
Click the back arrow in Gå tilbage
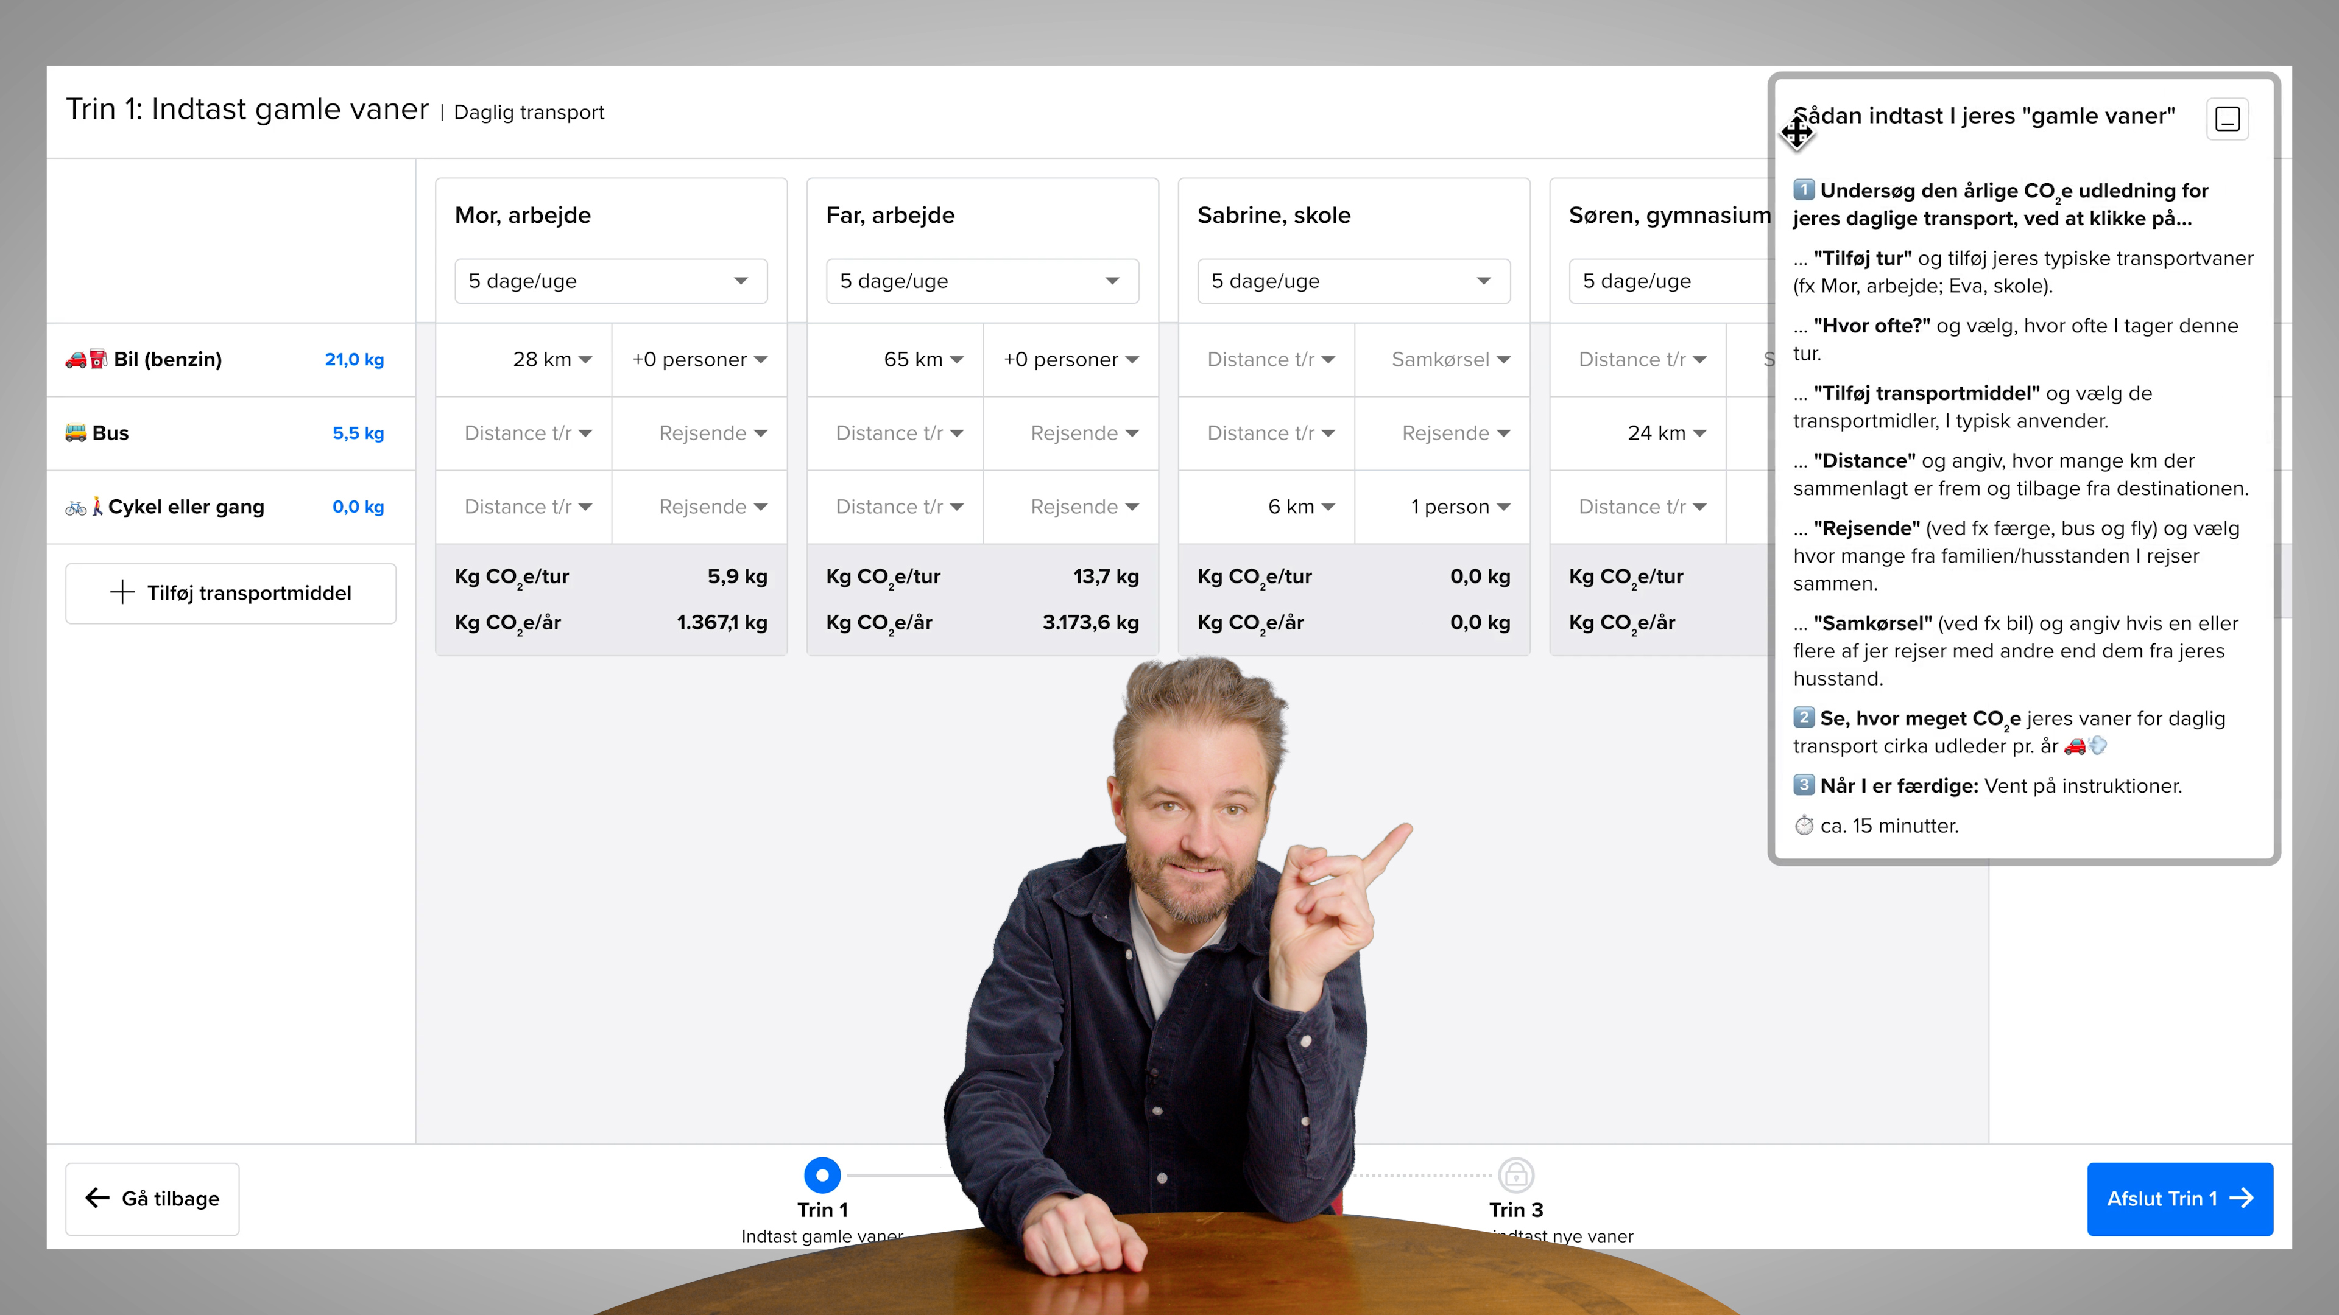coord(97,1198)
